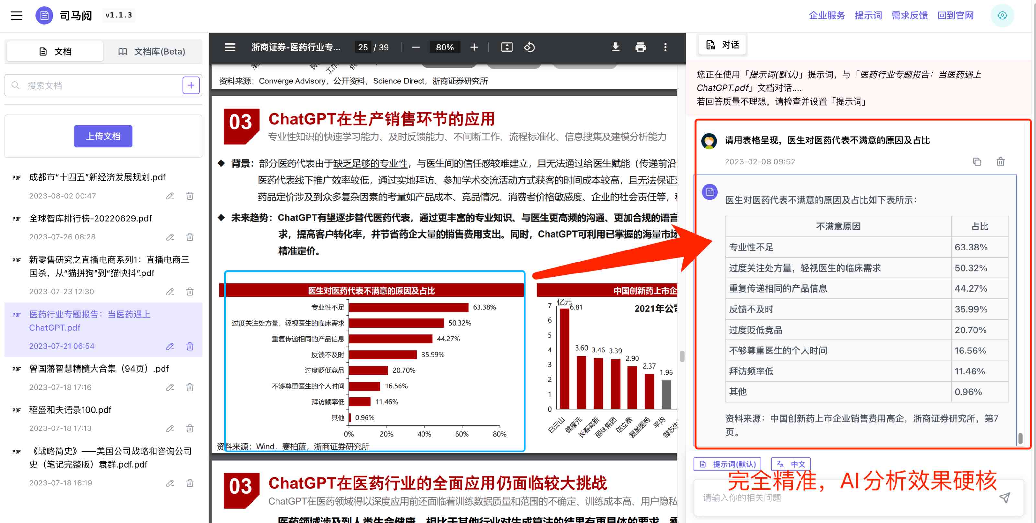The image size is (1036, 523).
Task: Print the PDF document
Action: pyautogui.click(x=640, y=48)
